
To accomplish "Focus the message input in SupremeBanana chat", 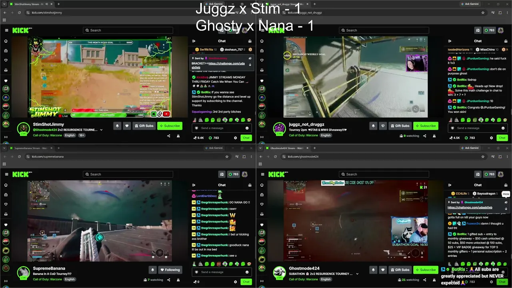I will (x=222, y=272).
